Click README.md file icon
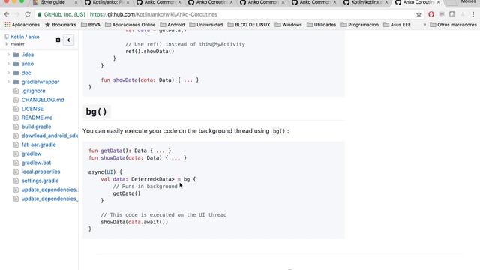Viewport: 480px width, 270px height. [16, 118]
